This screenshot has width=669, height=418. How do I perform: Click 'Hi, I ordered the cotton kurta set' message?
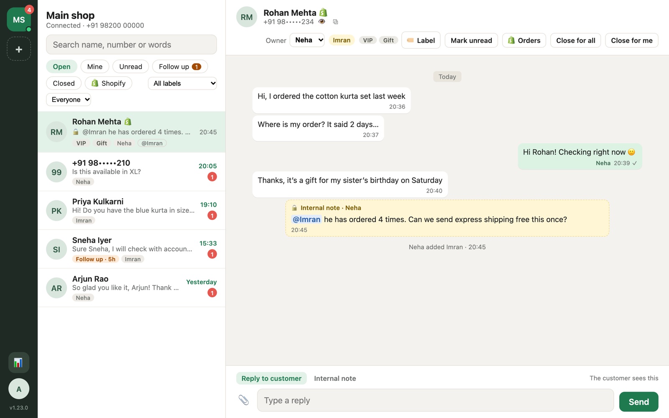click(x=332, y=100)
